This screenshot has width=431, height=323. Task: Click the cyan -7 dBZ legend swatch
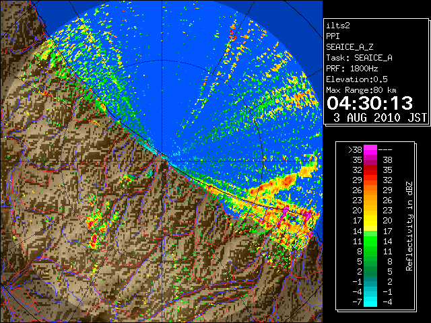[370, 301]
